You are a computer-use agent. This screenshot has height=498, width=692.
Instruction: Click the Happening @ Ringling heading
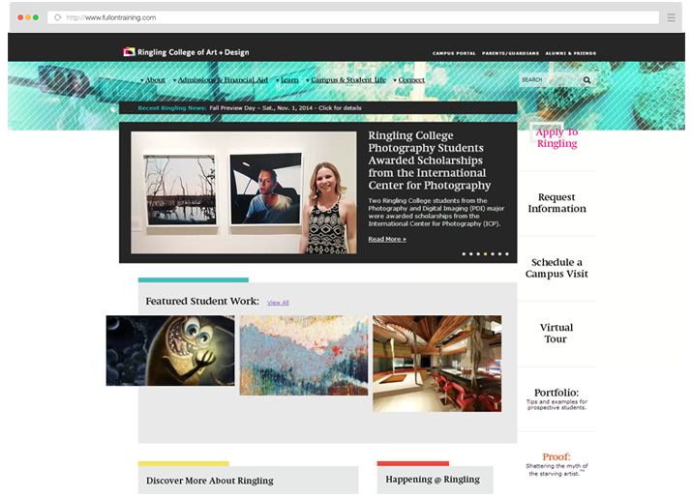click(x=433, y=479)
